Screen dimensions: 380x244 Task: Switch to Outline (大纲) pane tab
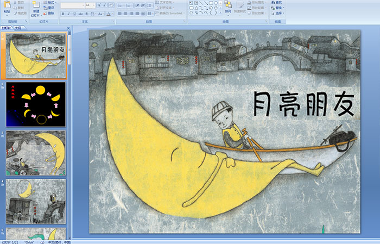[18, 28]
